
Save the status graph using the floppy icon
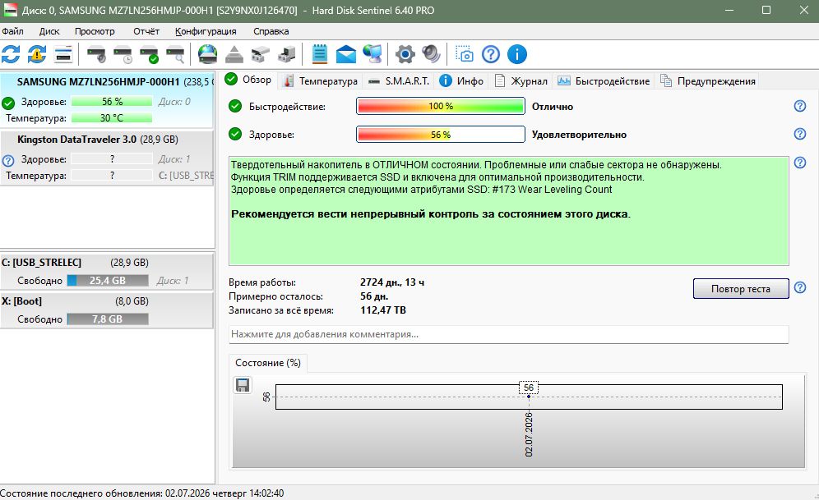(x=243, y=385)
